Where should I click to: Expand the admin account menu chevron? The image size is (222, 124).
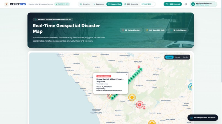[x=215, y=4]
